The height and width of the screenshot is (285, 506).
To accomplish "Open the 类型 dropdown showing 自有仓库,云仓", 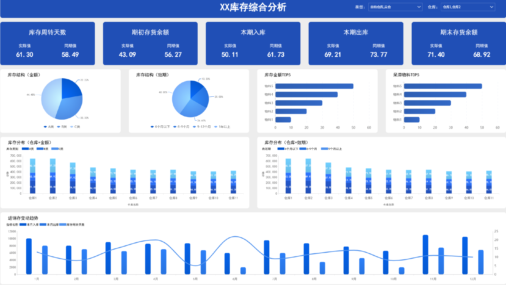I will (x=395, y=7).
